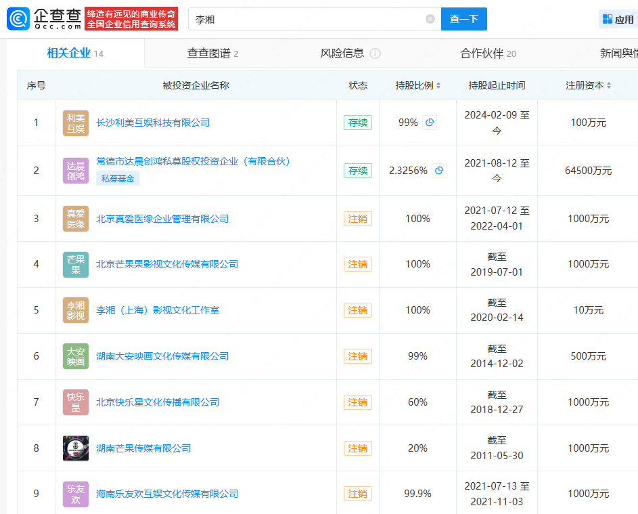Click the 李湘影视 company logo
The image size is (638, 514).
coord(75,310)
